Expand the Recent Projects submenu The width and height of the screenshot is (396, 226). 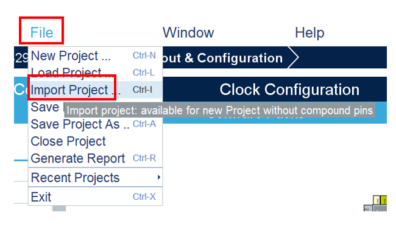(96, 177)
